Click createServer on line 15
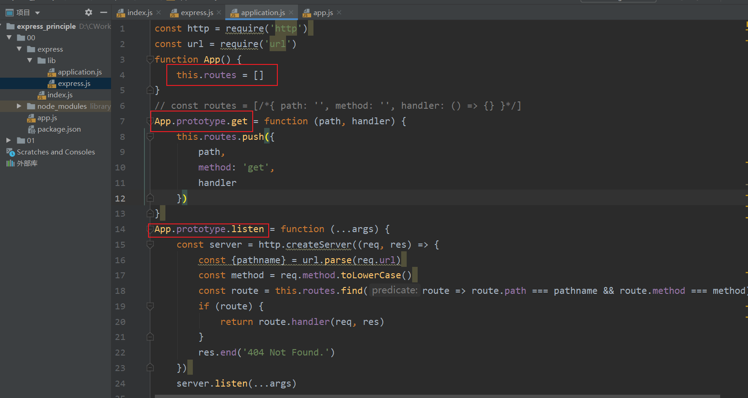 pos(319,244)
